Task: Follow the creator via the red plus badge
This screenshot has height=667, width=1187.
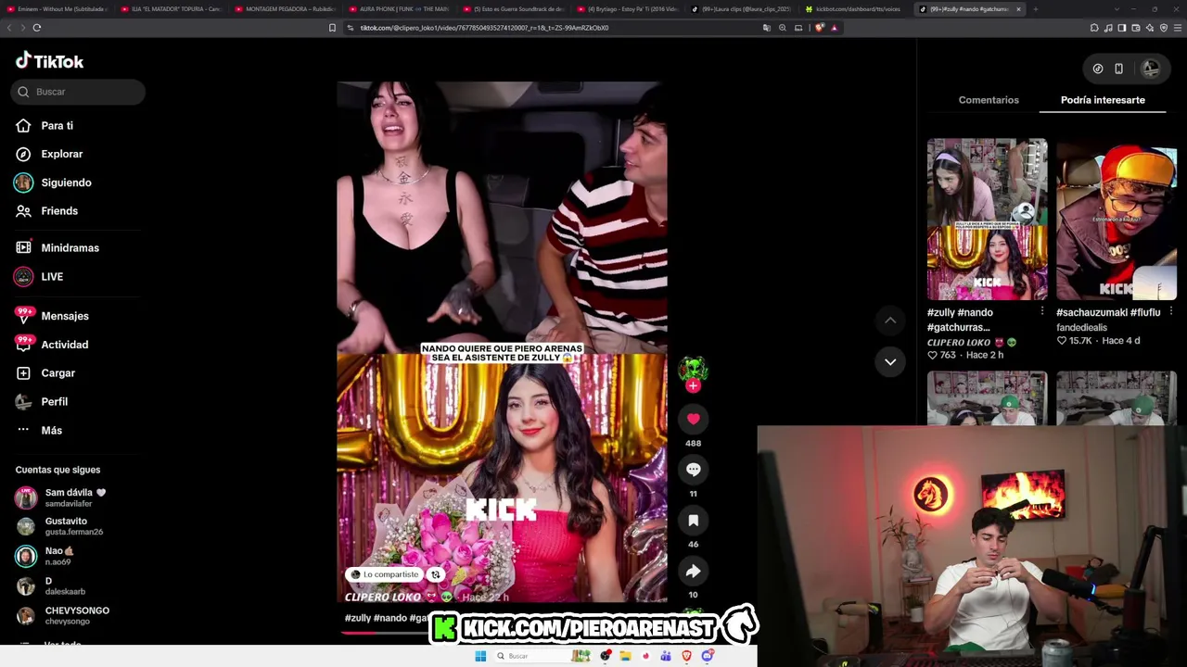Action: (x=693, y=386)
